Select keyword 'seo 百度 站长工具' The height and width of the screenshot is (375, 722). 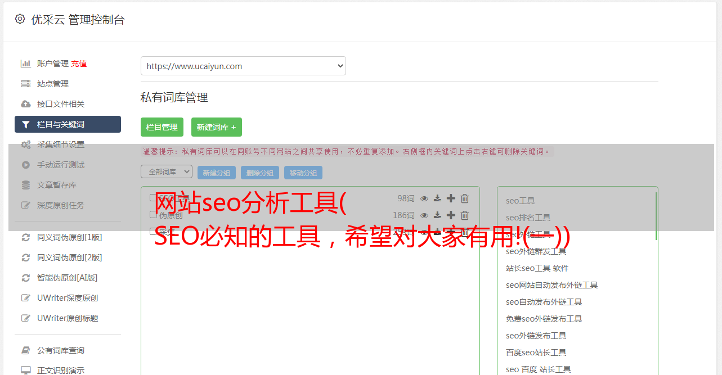click(539, 369)
